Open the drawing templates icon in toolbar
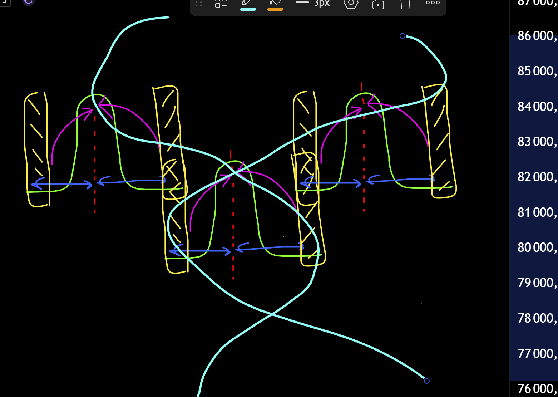The width and height of the screenshot is (558, 397). 221,4
